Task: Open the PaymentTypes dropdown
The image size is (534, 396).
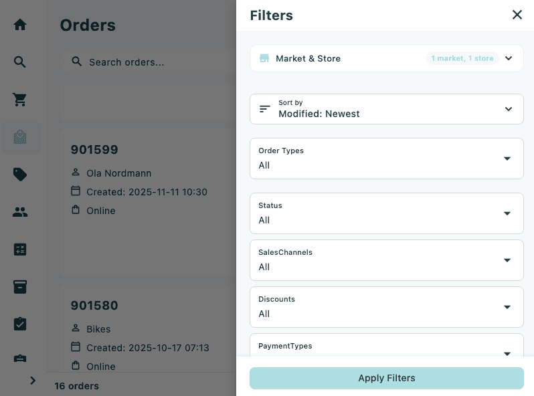Action: pos(387,345)
